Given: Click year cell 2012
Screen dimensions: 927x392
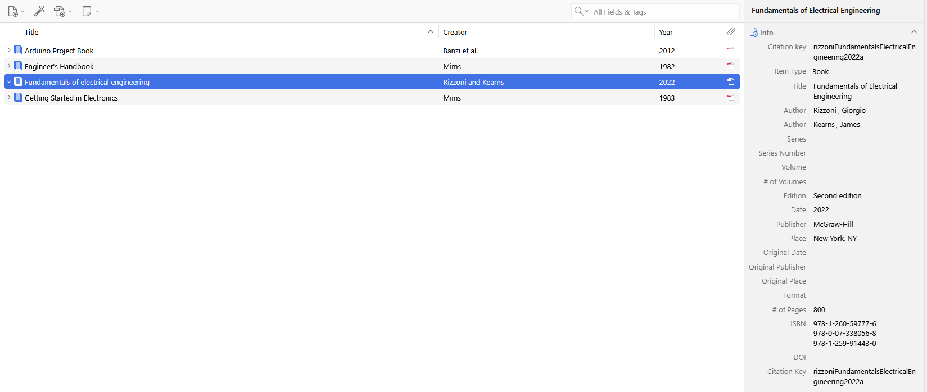Looking at the screenshot, I should tap(667, 51).
